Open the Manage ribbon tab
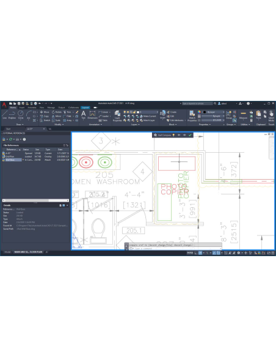 [51, 108]
